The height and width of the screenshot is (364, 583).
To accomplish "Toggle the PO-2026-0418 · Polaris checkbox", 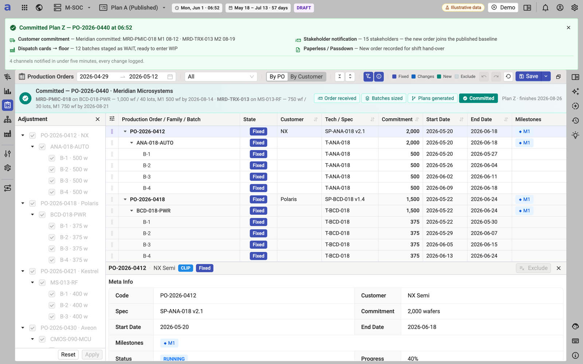I will click(32, 203).
